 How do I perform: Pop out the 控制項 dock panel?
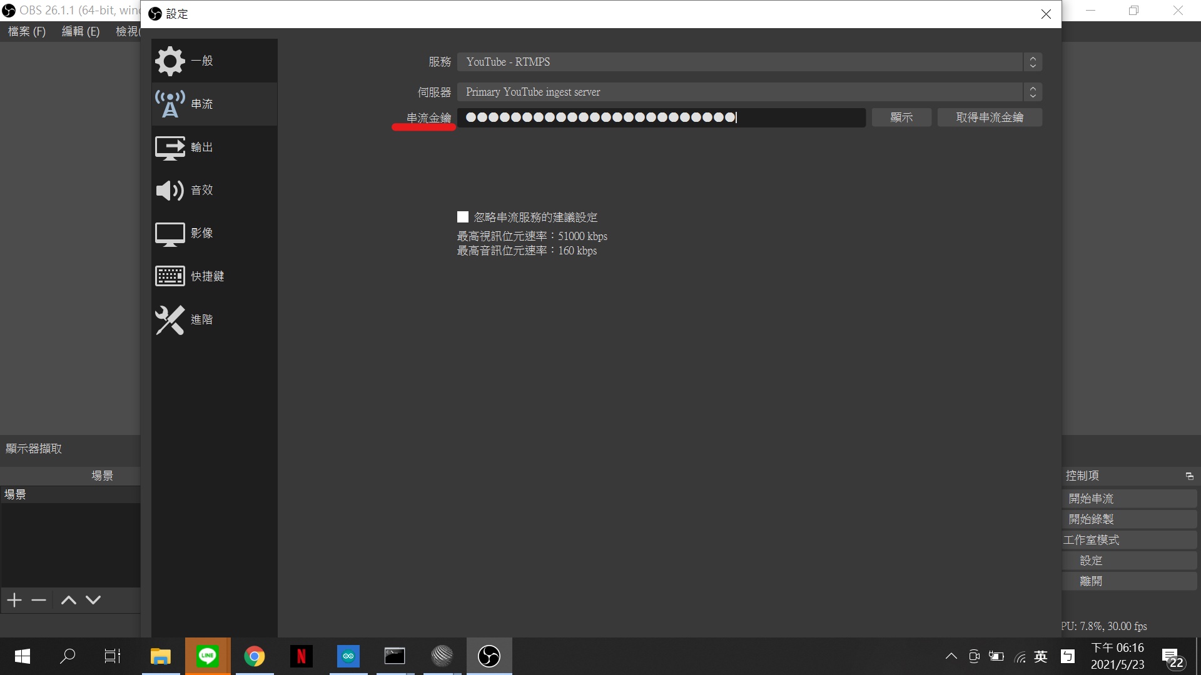[x=1189, y=476]
